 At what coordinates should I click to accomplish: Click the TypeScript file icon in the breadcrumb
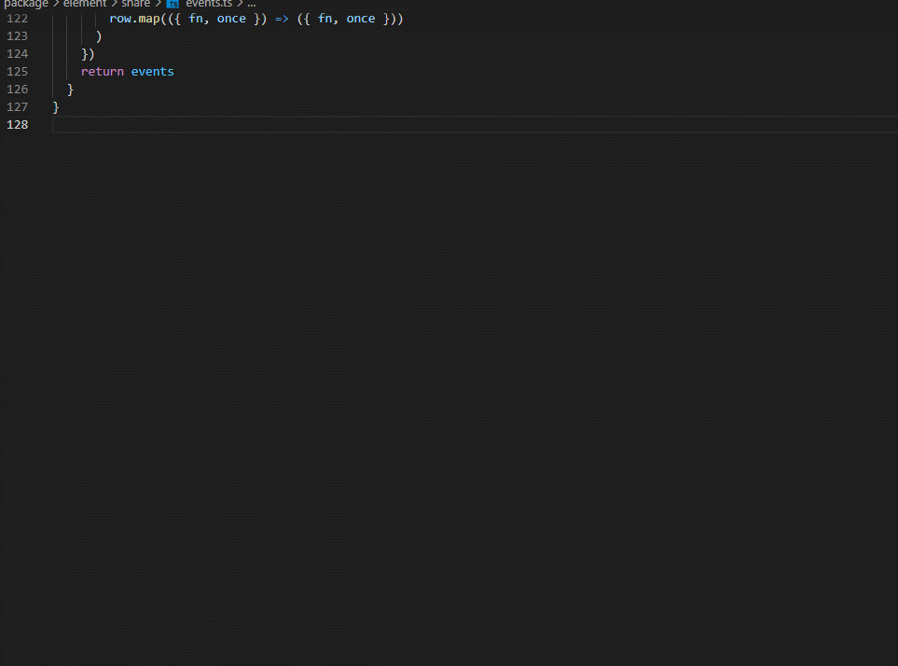(173, 4)
